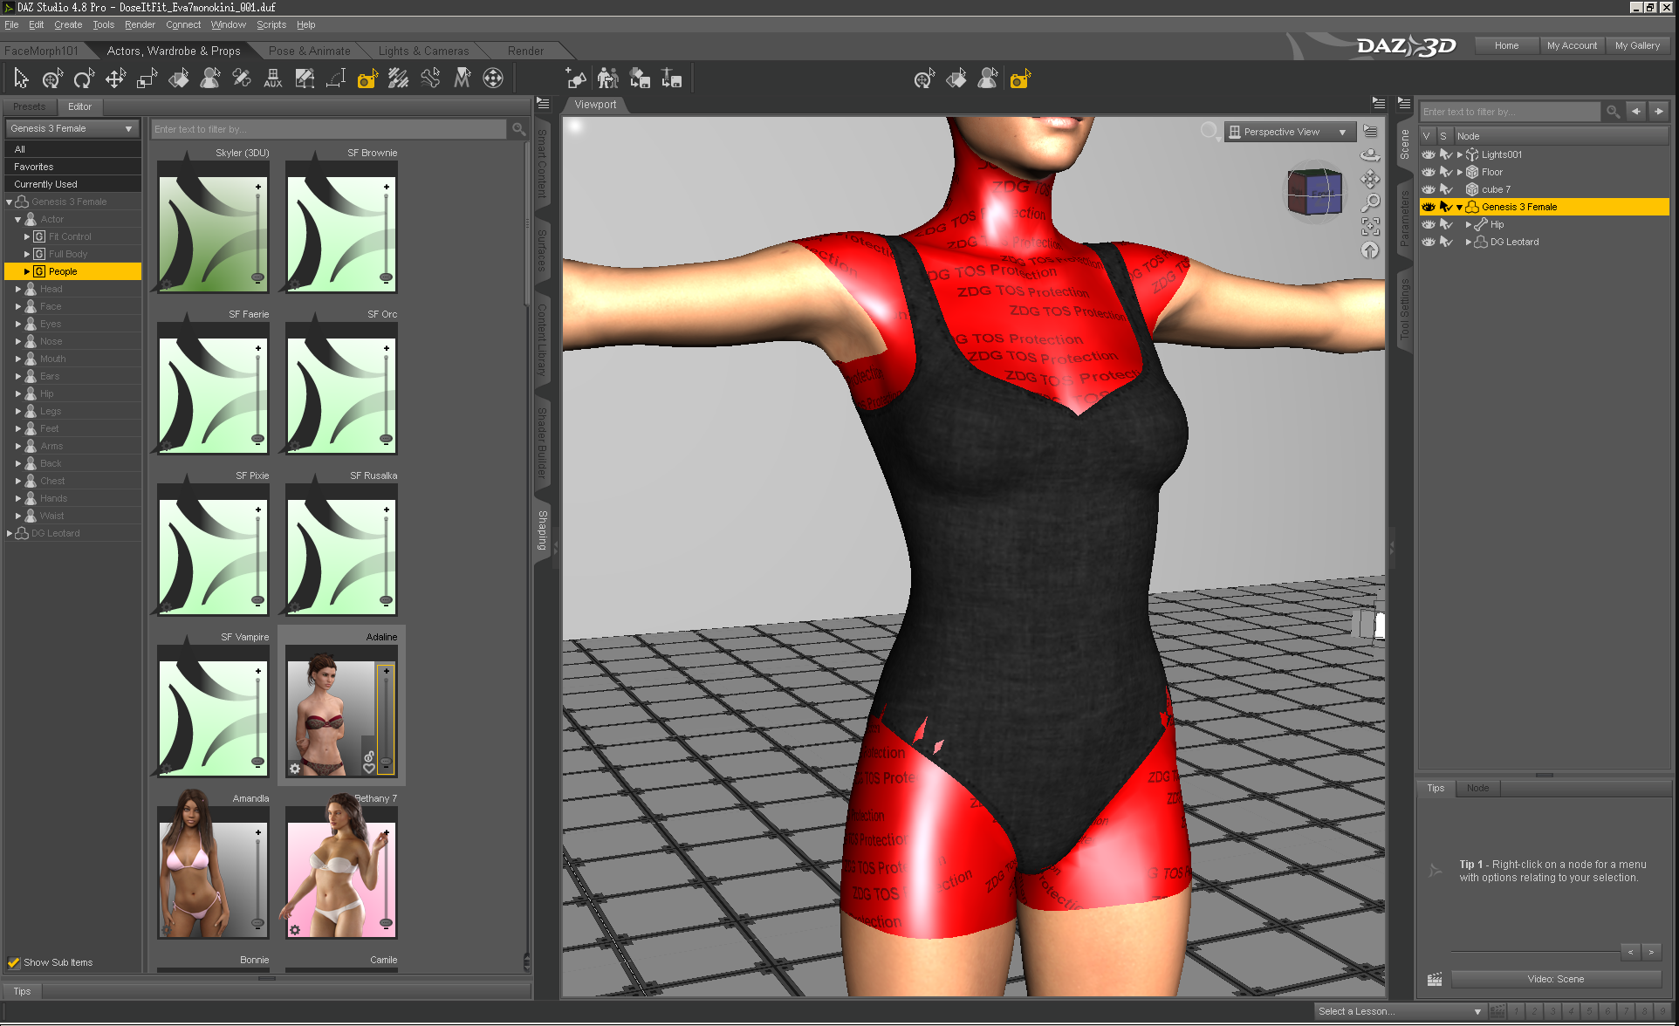Select the Scale tool
1679x1026 pixels.
147,79
